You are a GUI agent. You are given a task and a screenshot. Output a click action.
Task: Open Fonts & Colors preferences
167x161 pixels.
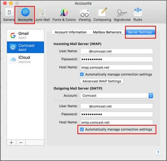click(64, 15)
